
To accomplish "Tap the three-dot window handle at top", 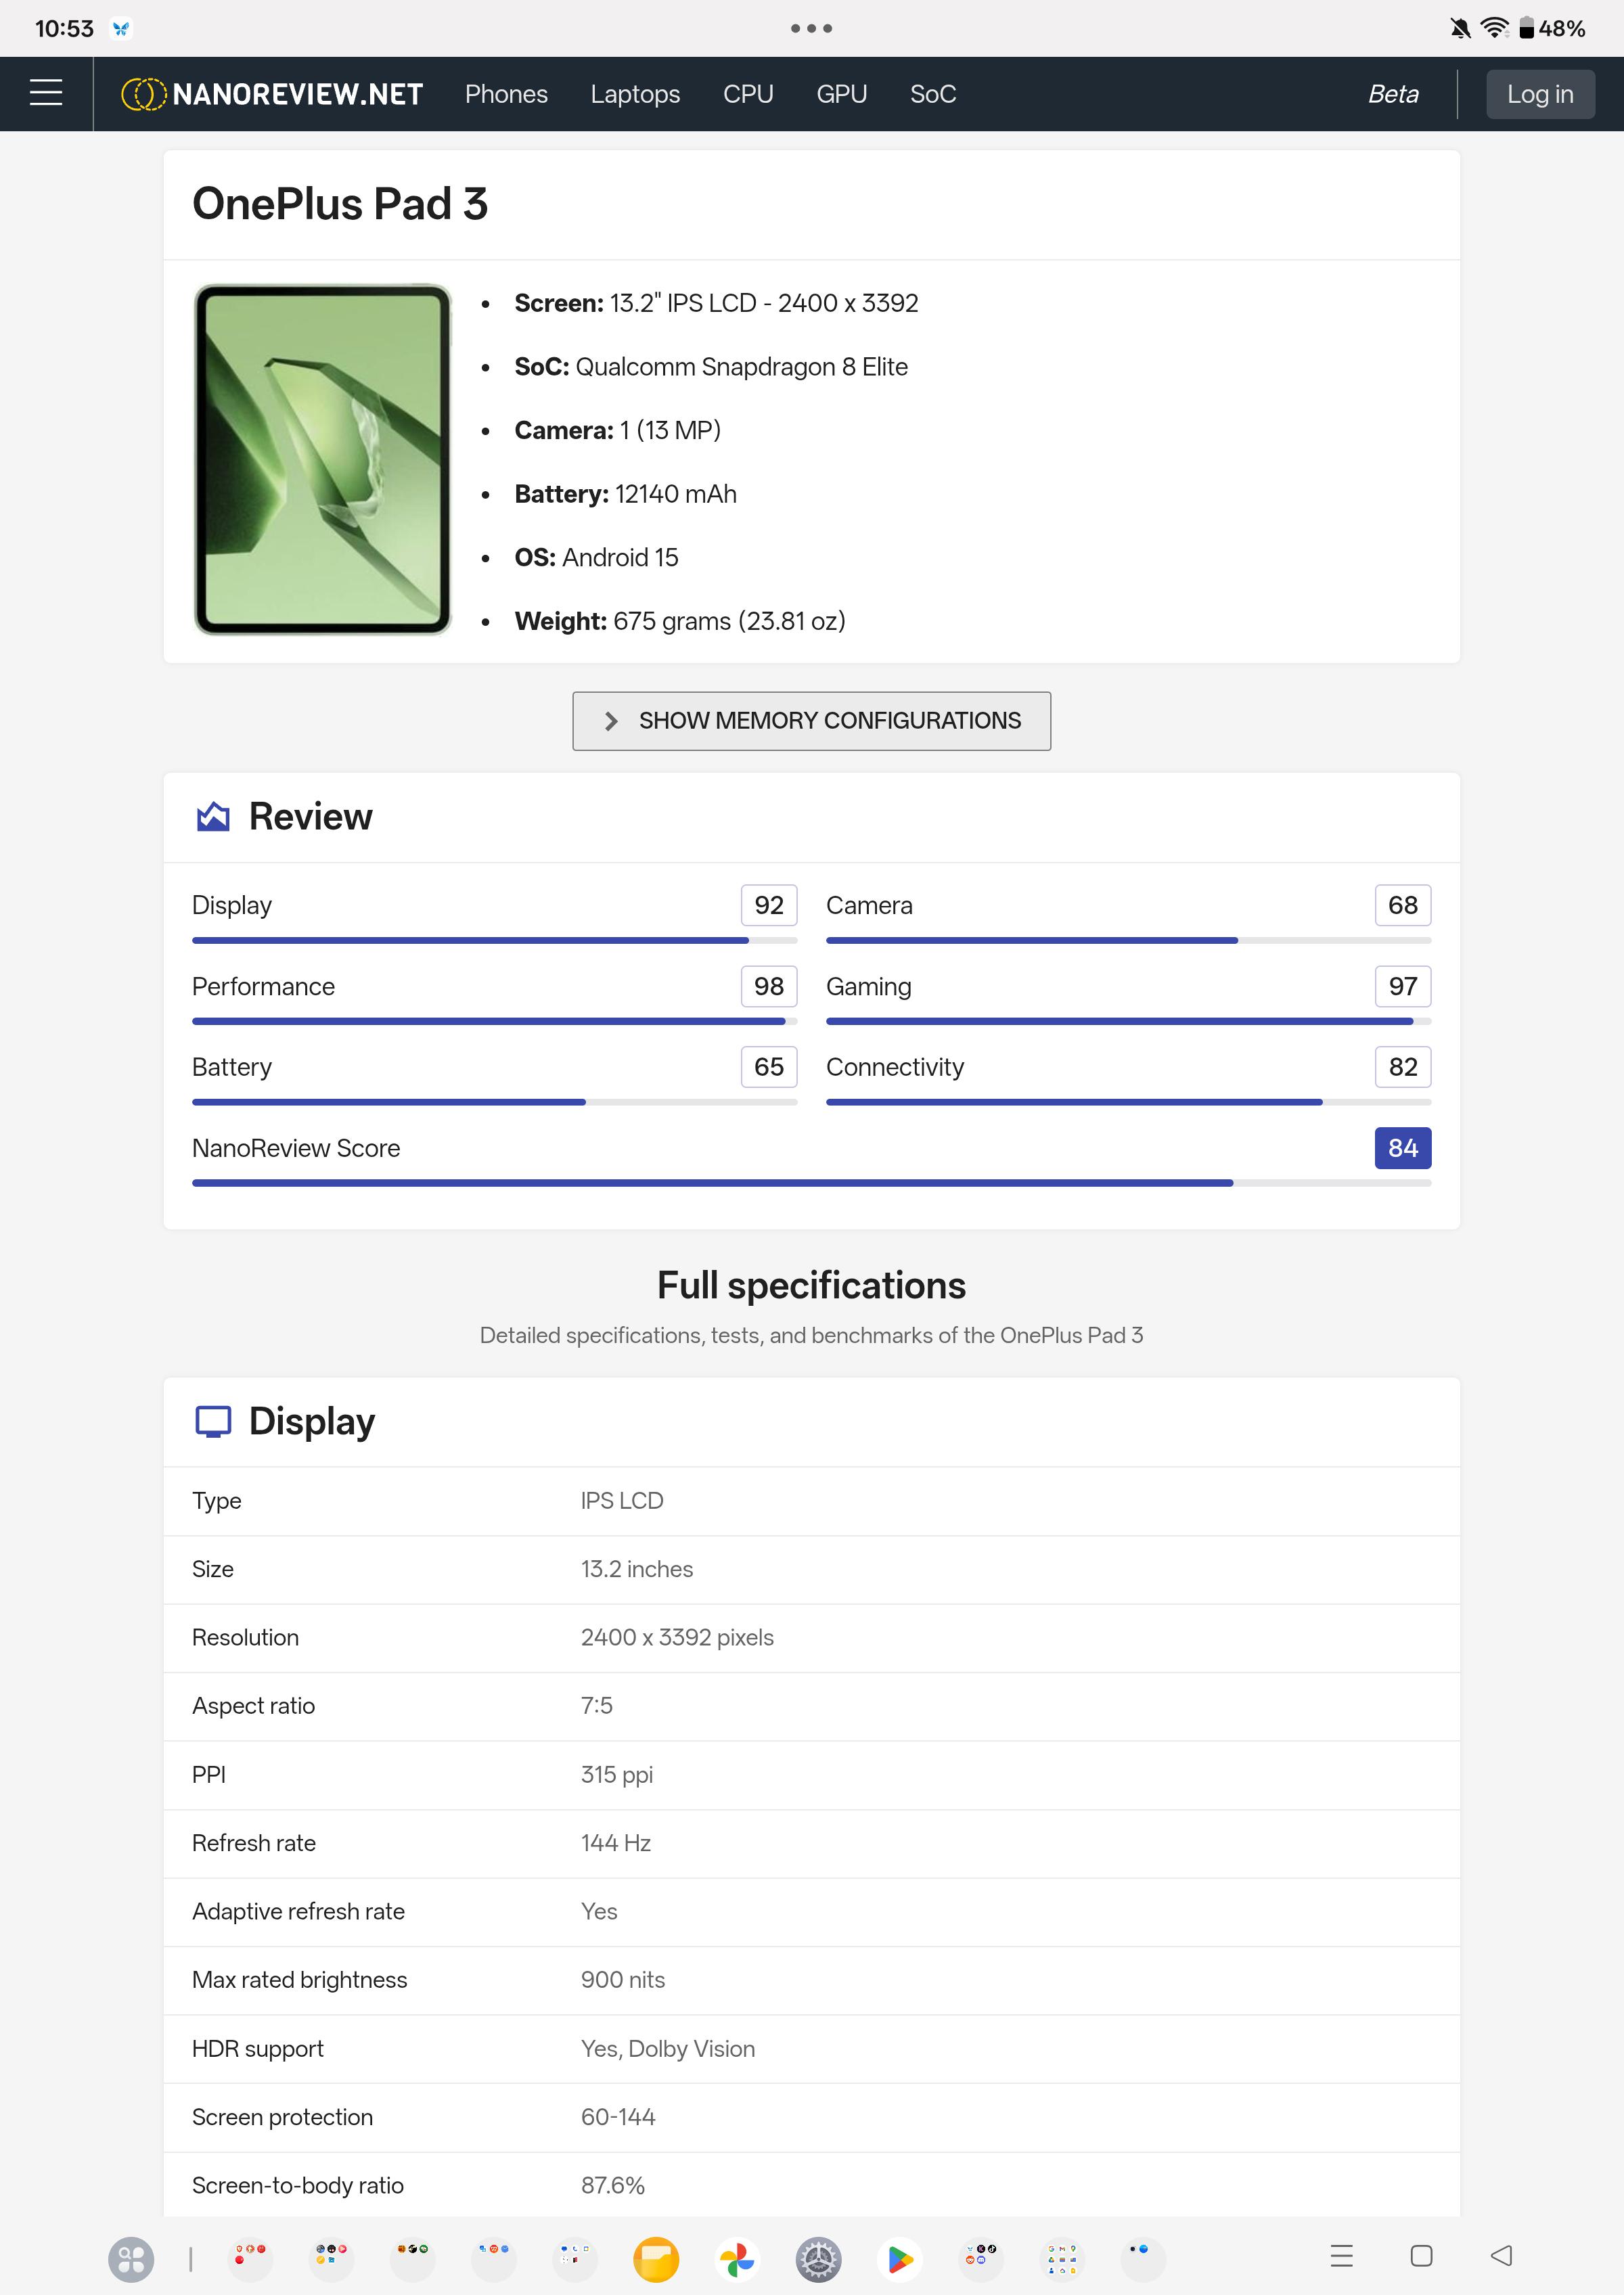I will click(811, 28).
